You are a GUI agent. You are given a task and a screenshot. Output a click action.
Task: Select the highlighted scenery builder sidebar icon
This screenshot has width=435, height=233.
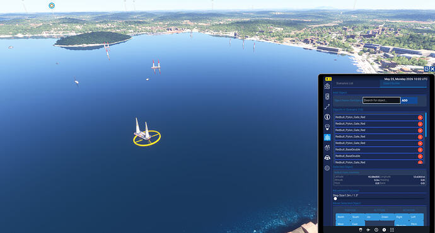click(327, 137)
